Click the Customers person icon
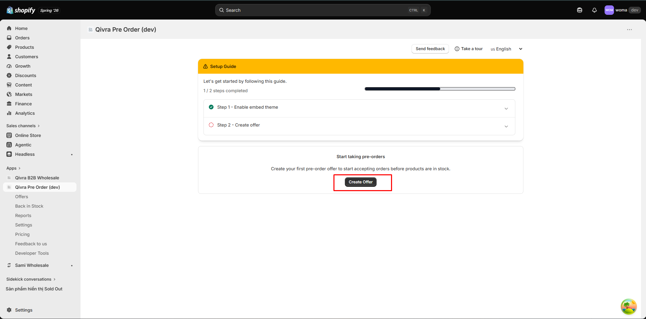This screenshot has width=646, height=319. point(9,57)
